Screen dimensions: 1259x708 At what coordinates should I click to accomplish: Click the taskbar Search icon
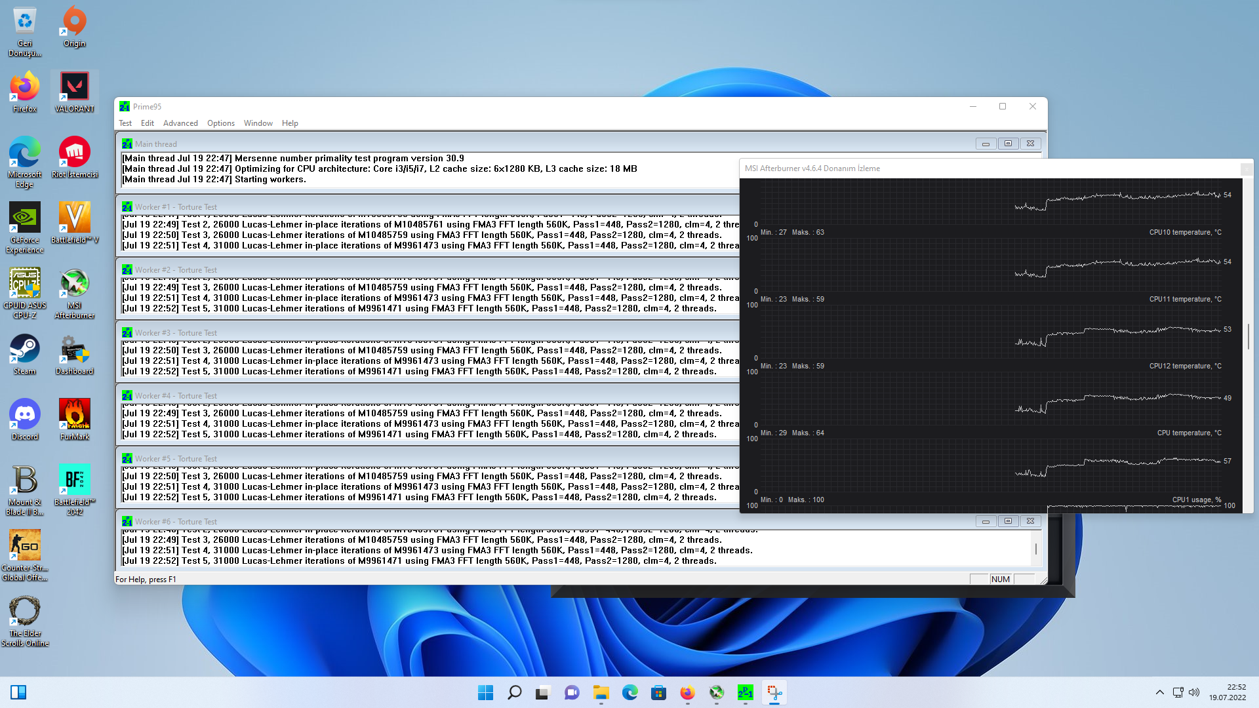515,692
